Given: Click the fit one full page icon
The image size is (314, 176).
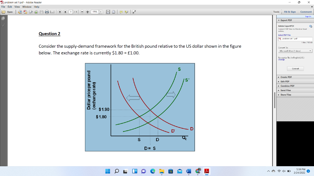Looking at the screenshot, I should point(113,12).
